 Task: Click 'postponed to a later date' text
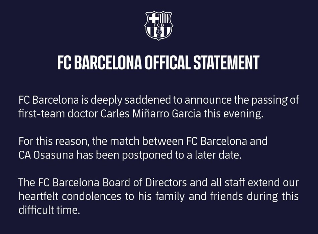coord(181,155)
